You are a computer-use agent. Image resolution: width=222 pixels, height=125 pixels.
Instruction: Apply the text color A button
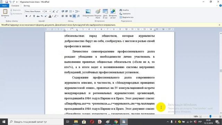pos(50,16)
